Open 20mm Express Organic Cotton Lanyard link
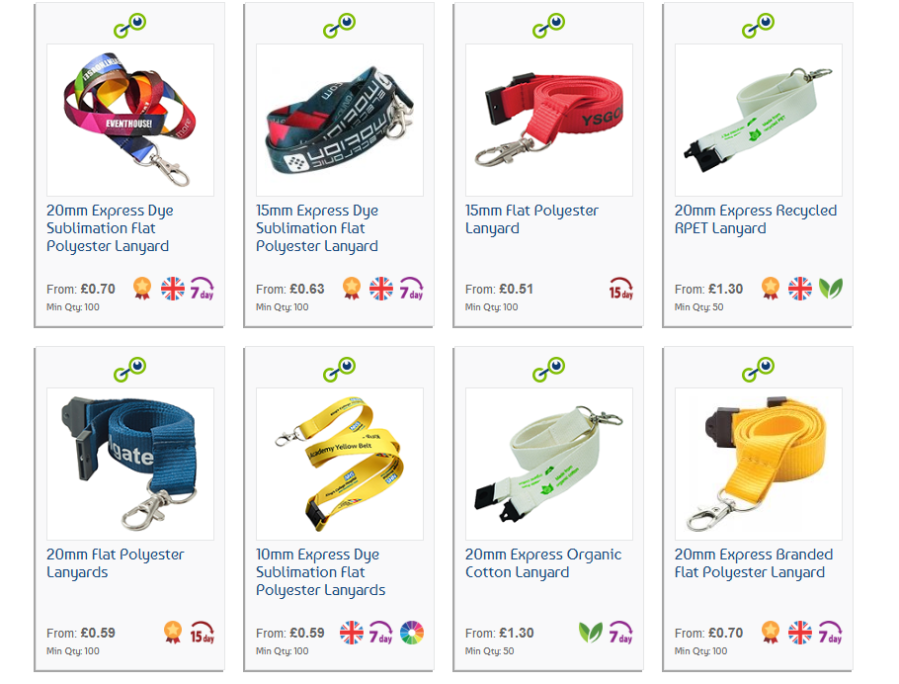 543,563
